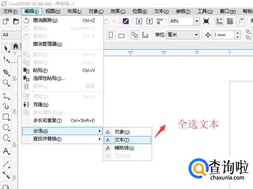Screen dimensions: 253x189
Task: Click the All pages layout icon
Action: (x=135, y=35)
